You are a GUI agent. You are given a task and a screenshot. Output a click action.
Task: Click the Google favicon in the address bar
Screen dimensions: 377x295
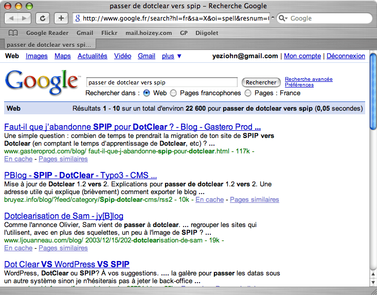point(78,19)
